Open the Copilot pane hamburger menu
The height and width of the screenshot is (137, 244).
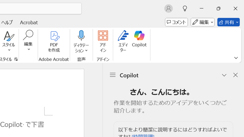tap(113, 75)
